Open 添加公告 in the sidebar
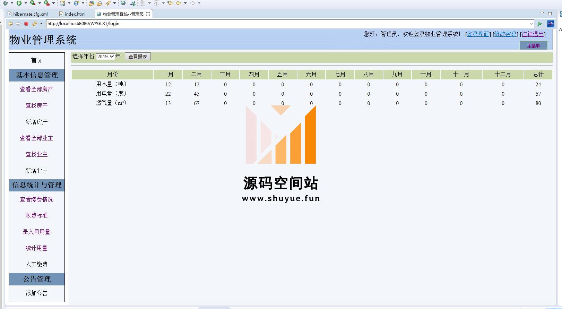Viewport: 562px width, 309px height. (36, 293)
